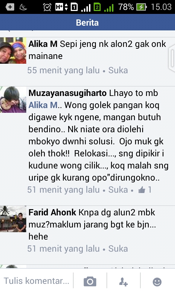The height and width of the screenshot is (293, 175).
Task: Tap the battery charging status icon
Action: 141,7
